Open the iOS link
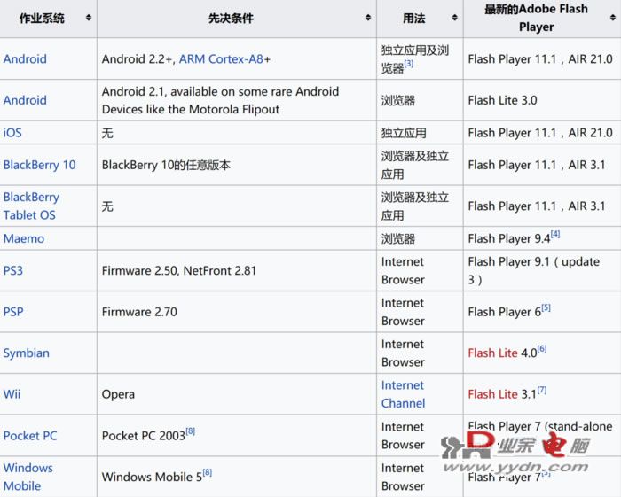 pyautogui.click(x=12, y=133)
